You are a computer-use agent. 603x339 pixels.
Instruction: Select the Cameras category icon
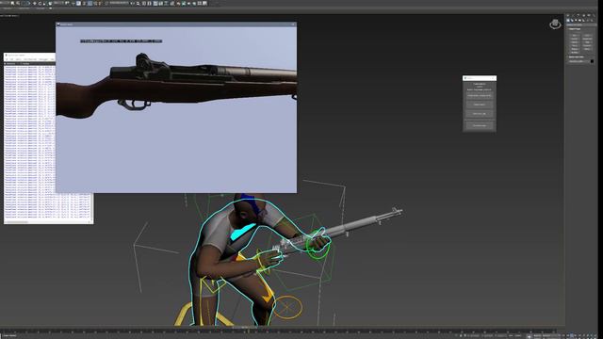579,21
